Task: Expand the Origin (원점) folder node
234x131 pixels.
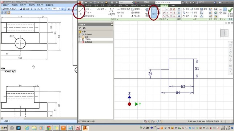Action: [x=80, y=37]
